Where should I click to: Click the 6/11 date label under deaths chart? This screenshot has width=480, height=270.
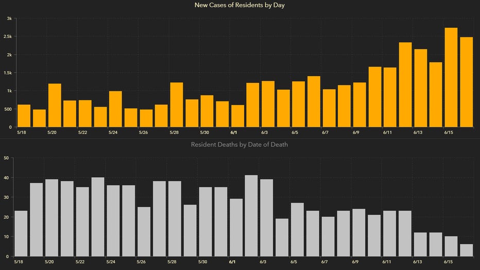[x=387, y=262]
